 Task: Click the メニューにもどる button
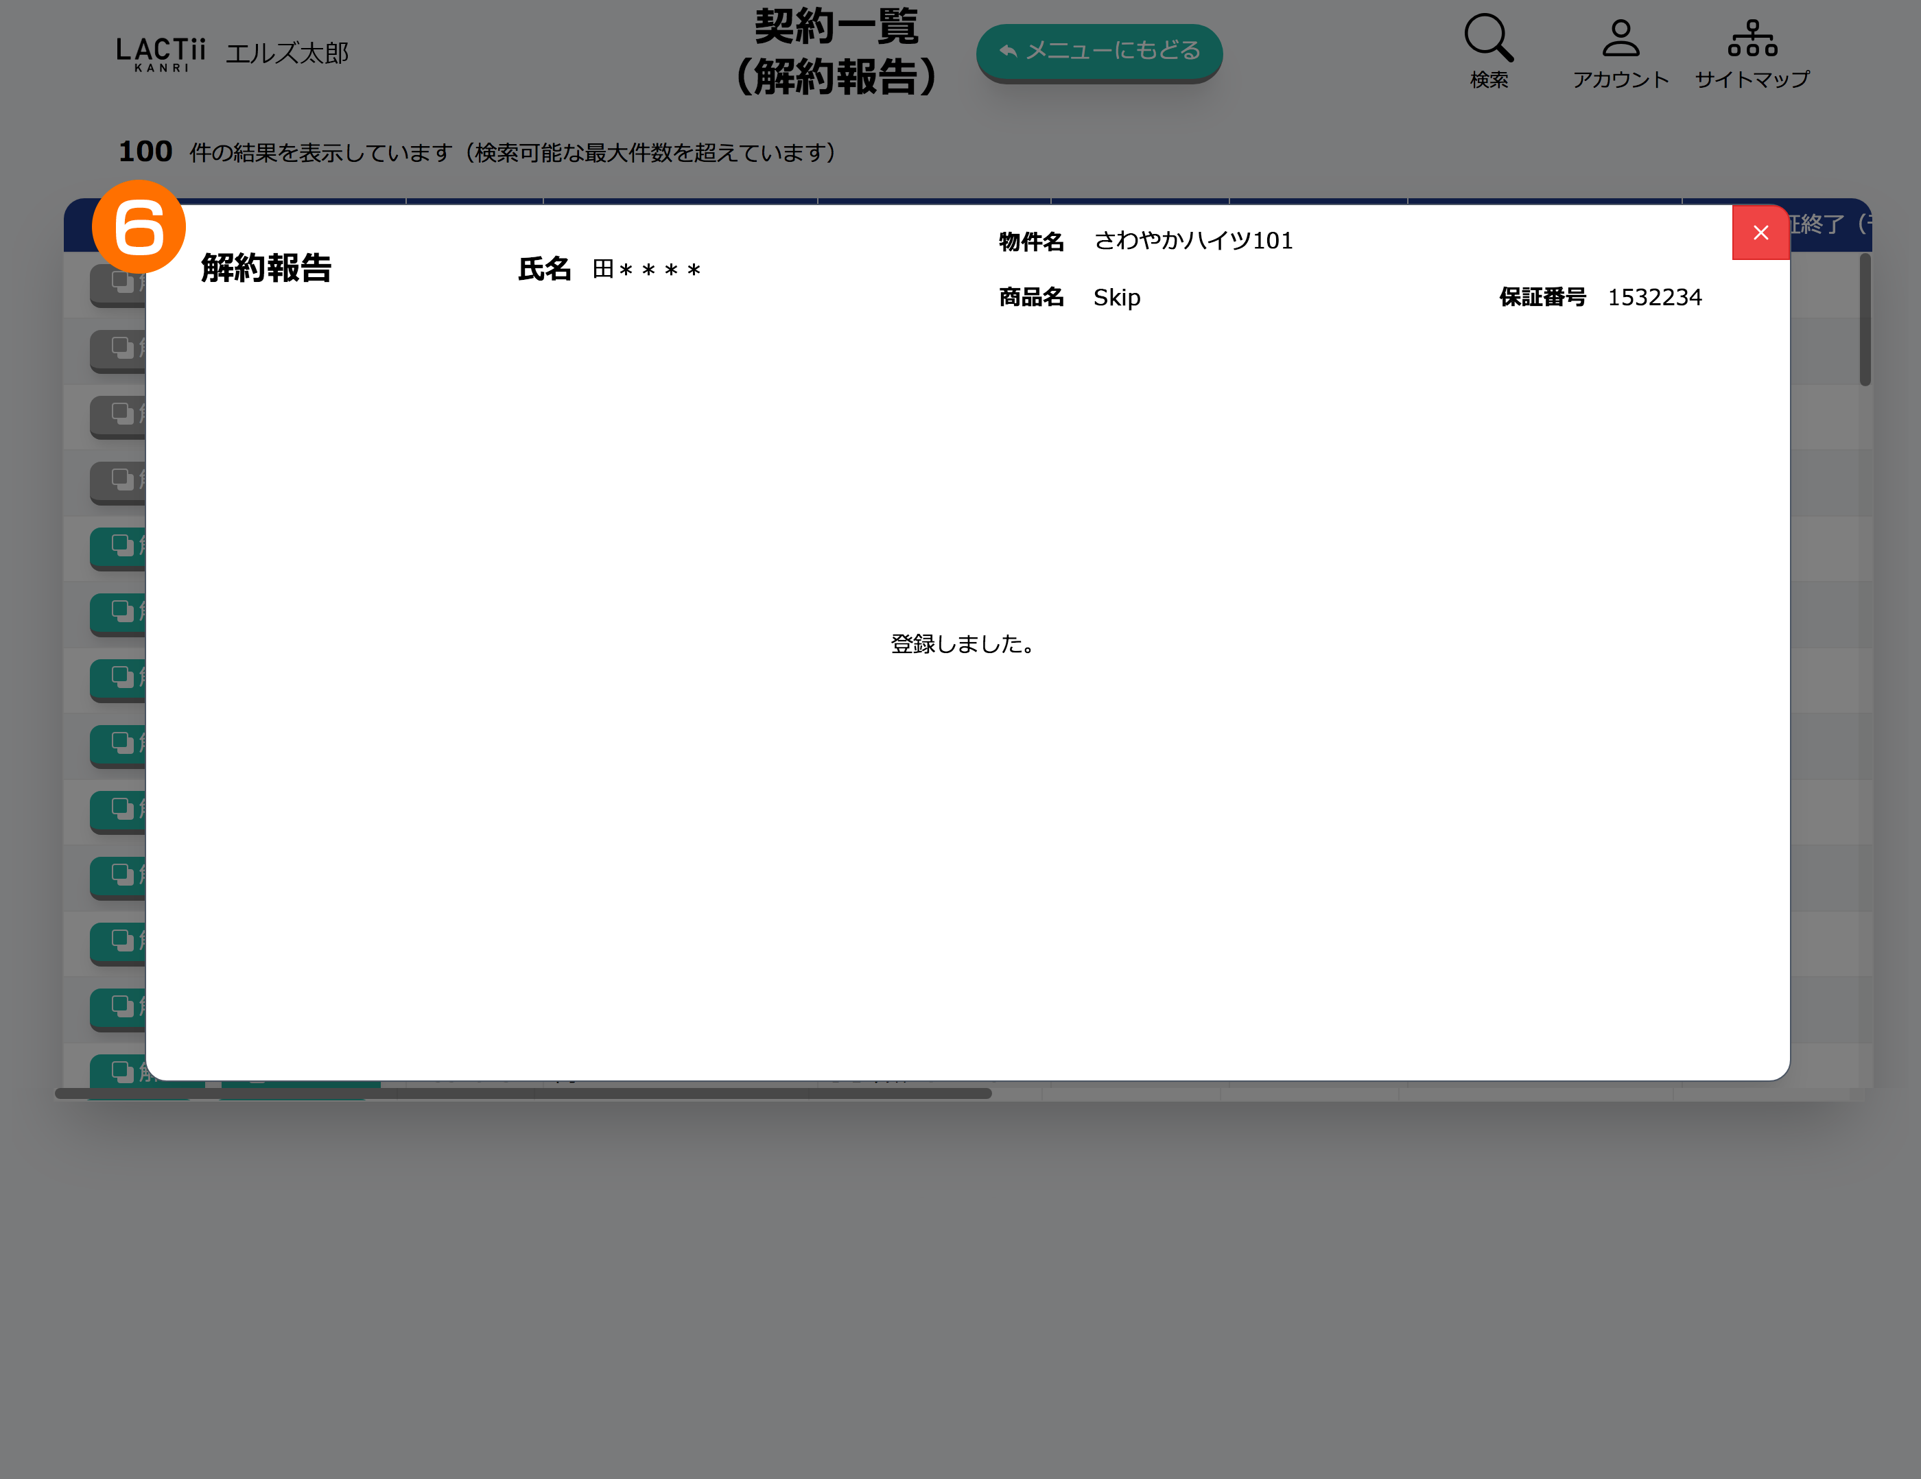coord(1098,52)
